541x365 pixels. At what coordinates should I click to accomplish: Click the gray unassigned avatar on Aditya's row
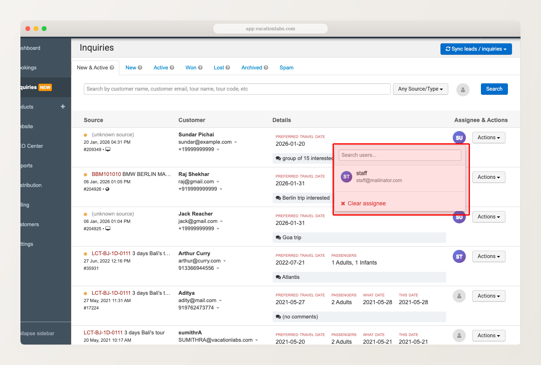pos(459,296)
